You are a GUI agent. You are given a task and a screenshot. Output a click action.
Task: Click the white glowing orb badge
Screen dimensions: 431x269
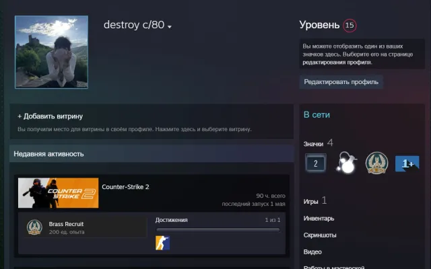pos(346,163)
